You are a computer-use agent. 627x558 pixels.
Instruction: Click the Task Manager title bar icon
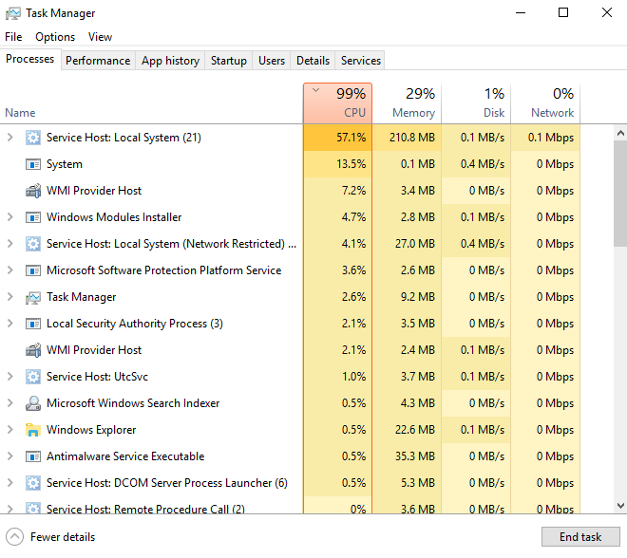click(x=13, y=13)
